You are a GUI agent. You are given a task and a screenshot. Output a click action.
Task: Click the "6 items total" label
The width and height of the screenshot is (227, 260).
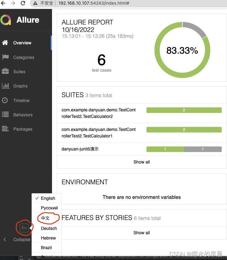click(x=147, y=218)
